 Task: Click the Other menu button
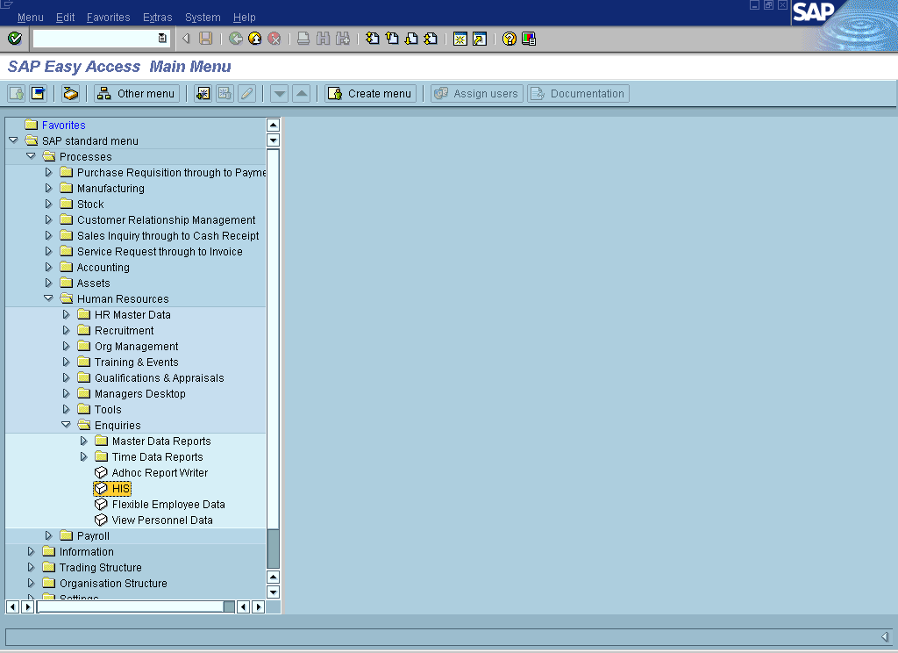(137, 93)
